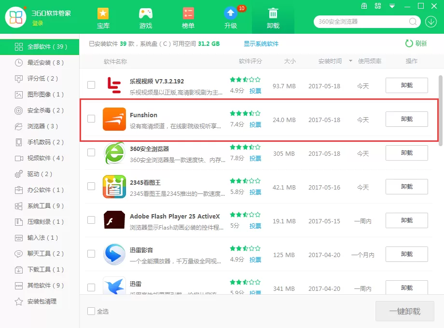Open the main menu dropdown triangle

(392, 6)
